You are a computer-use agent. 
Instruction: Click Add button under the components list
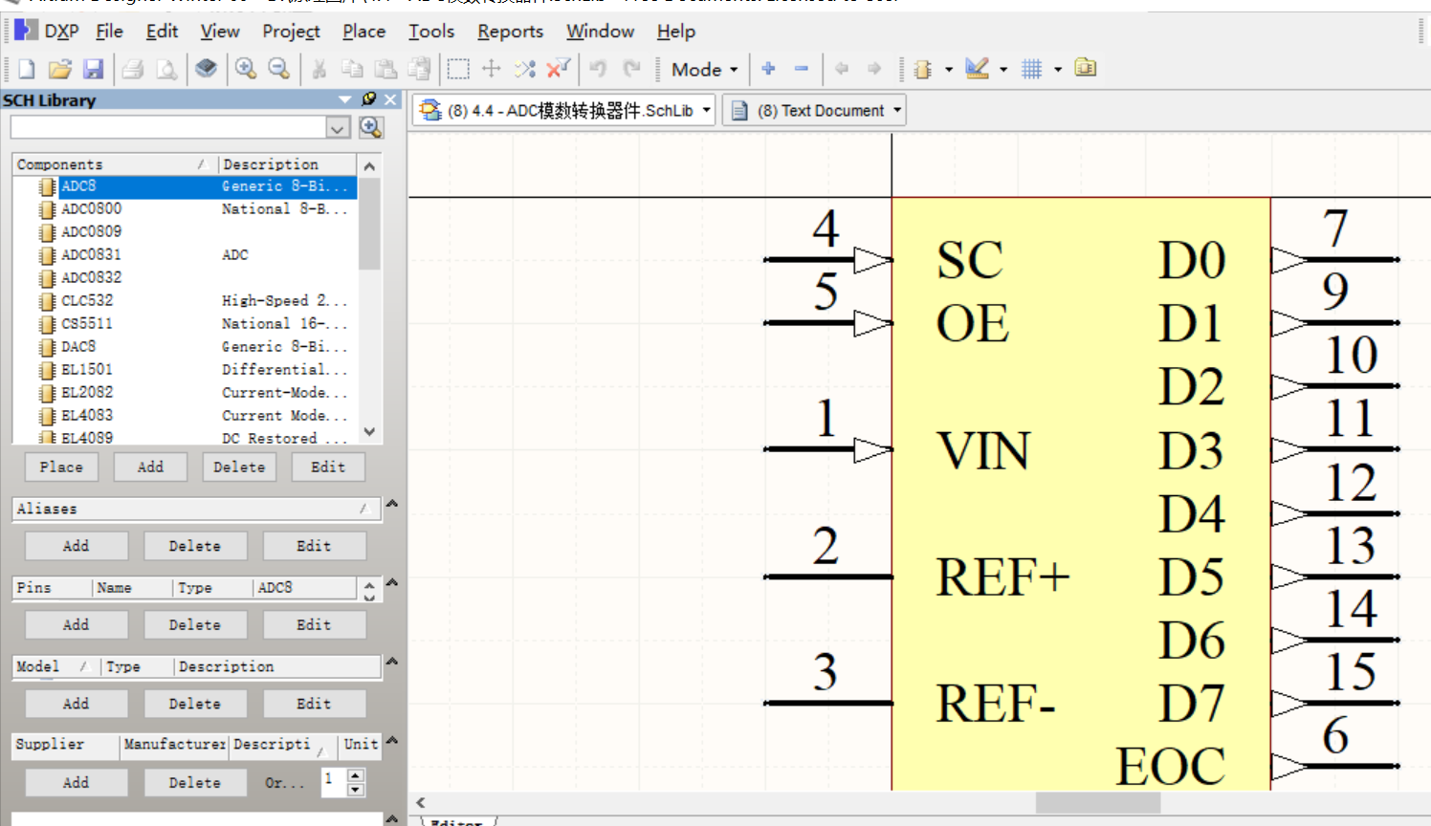150,467
